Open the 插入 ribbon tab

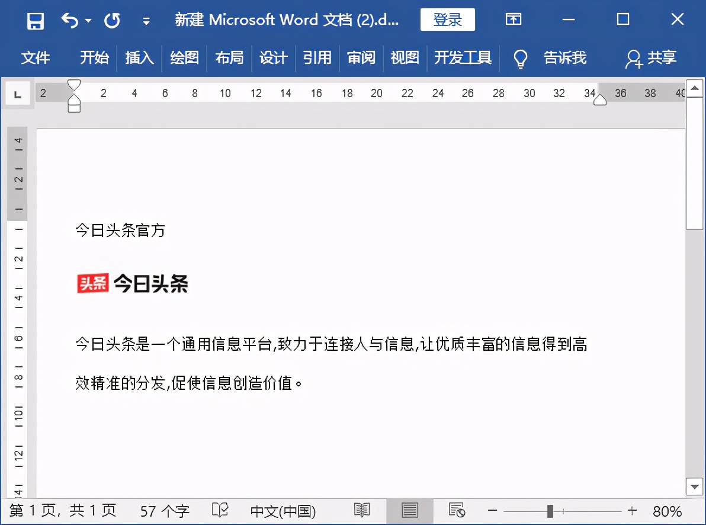pyautogui.click(x=139, y=57)
